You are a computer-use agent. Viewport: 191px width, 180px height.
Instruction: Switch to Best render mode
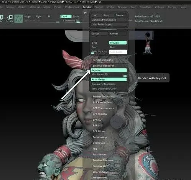(99, 43)
